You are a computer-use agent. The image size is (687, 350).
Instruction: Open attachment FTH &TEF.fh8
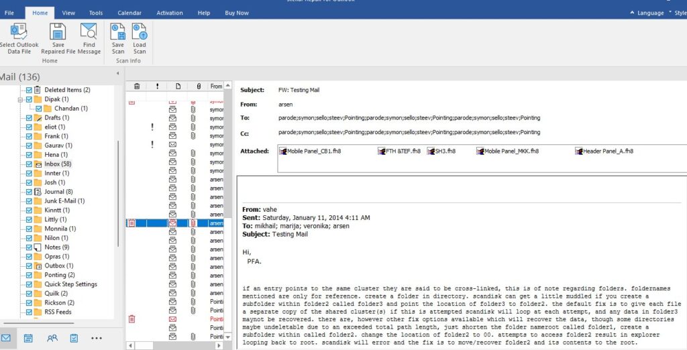tap(399, 151)
